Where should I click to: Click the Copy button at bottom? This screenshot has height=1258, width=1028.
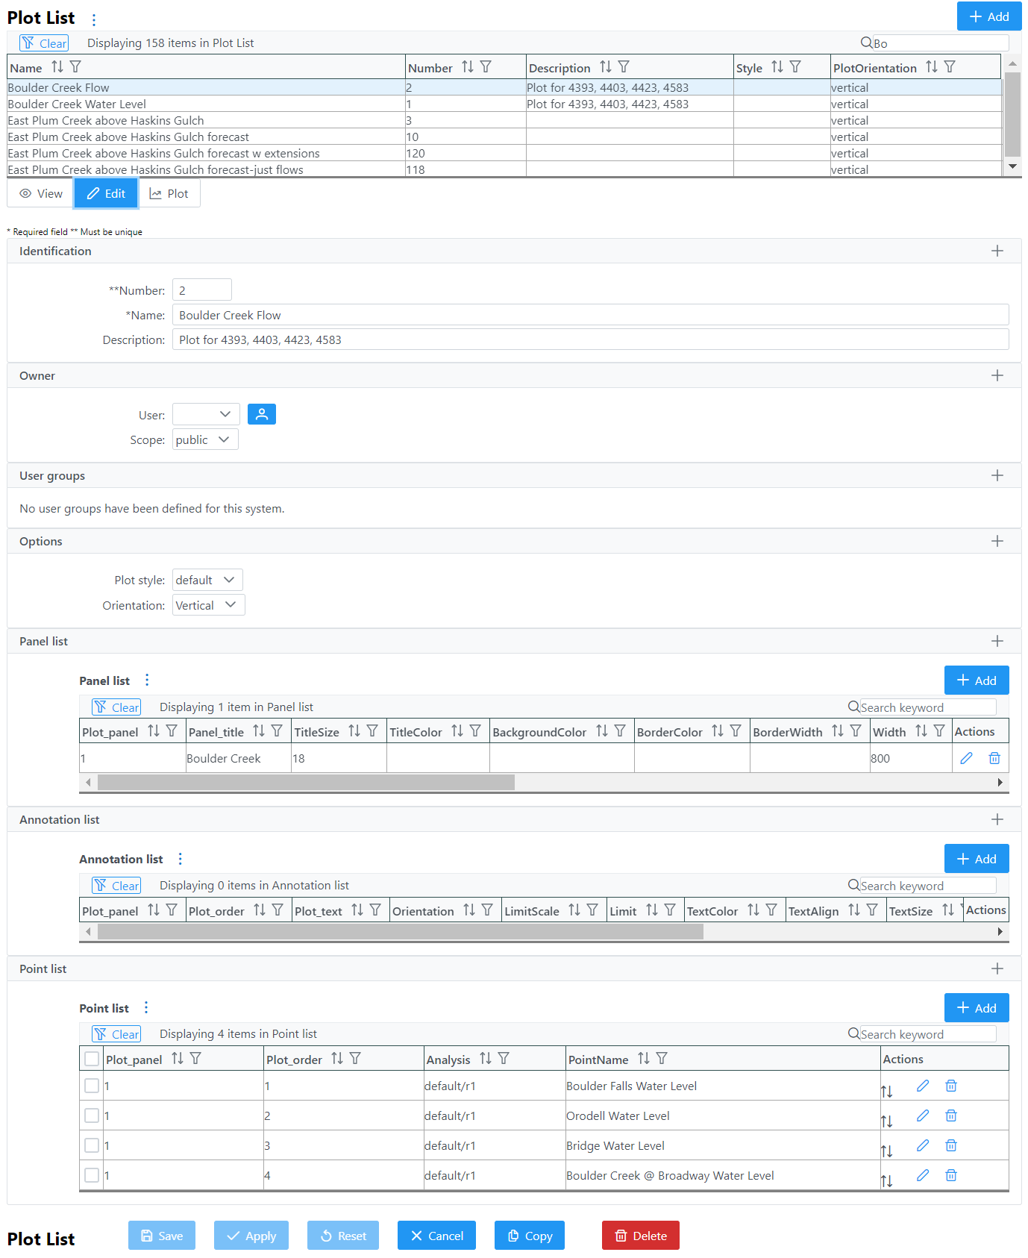529,1236
